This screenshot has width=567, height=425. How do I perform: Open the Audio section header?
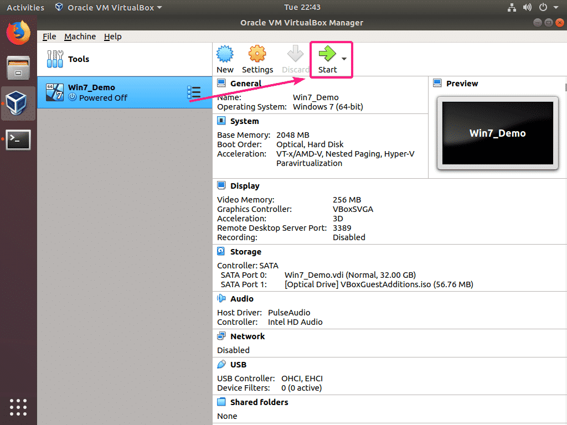[x=242, y=299]
